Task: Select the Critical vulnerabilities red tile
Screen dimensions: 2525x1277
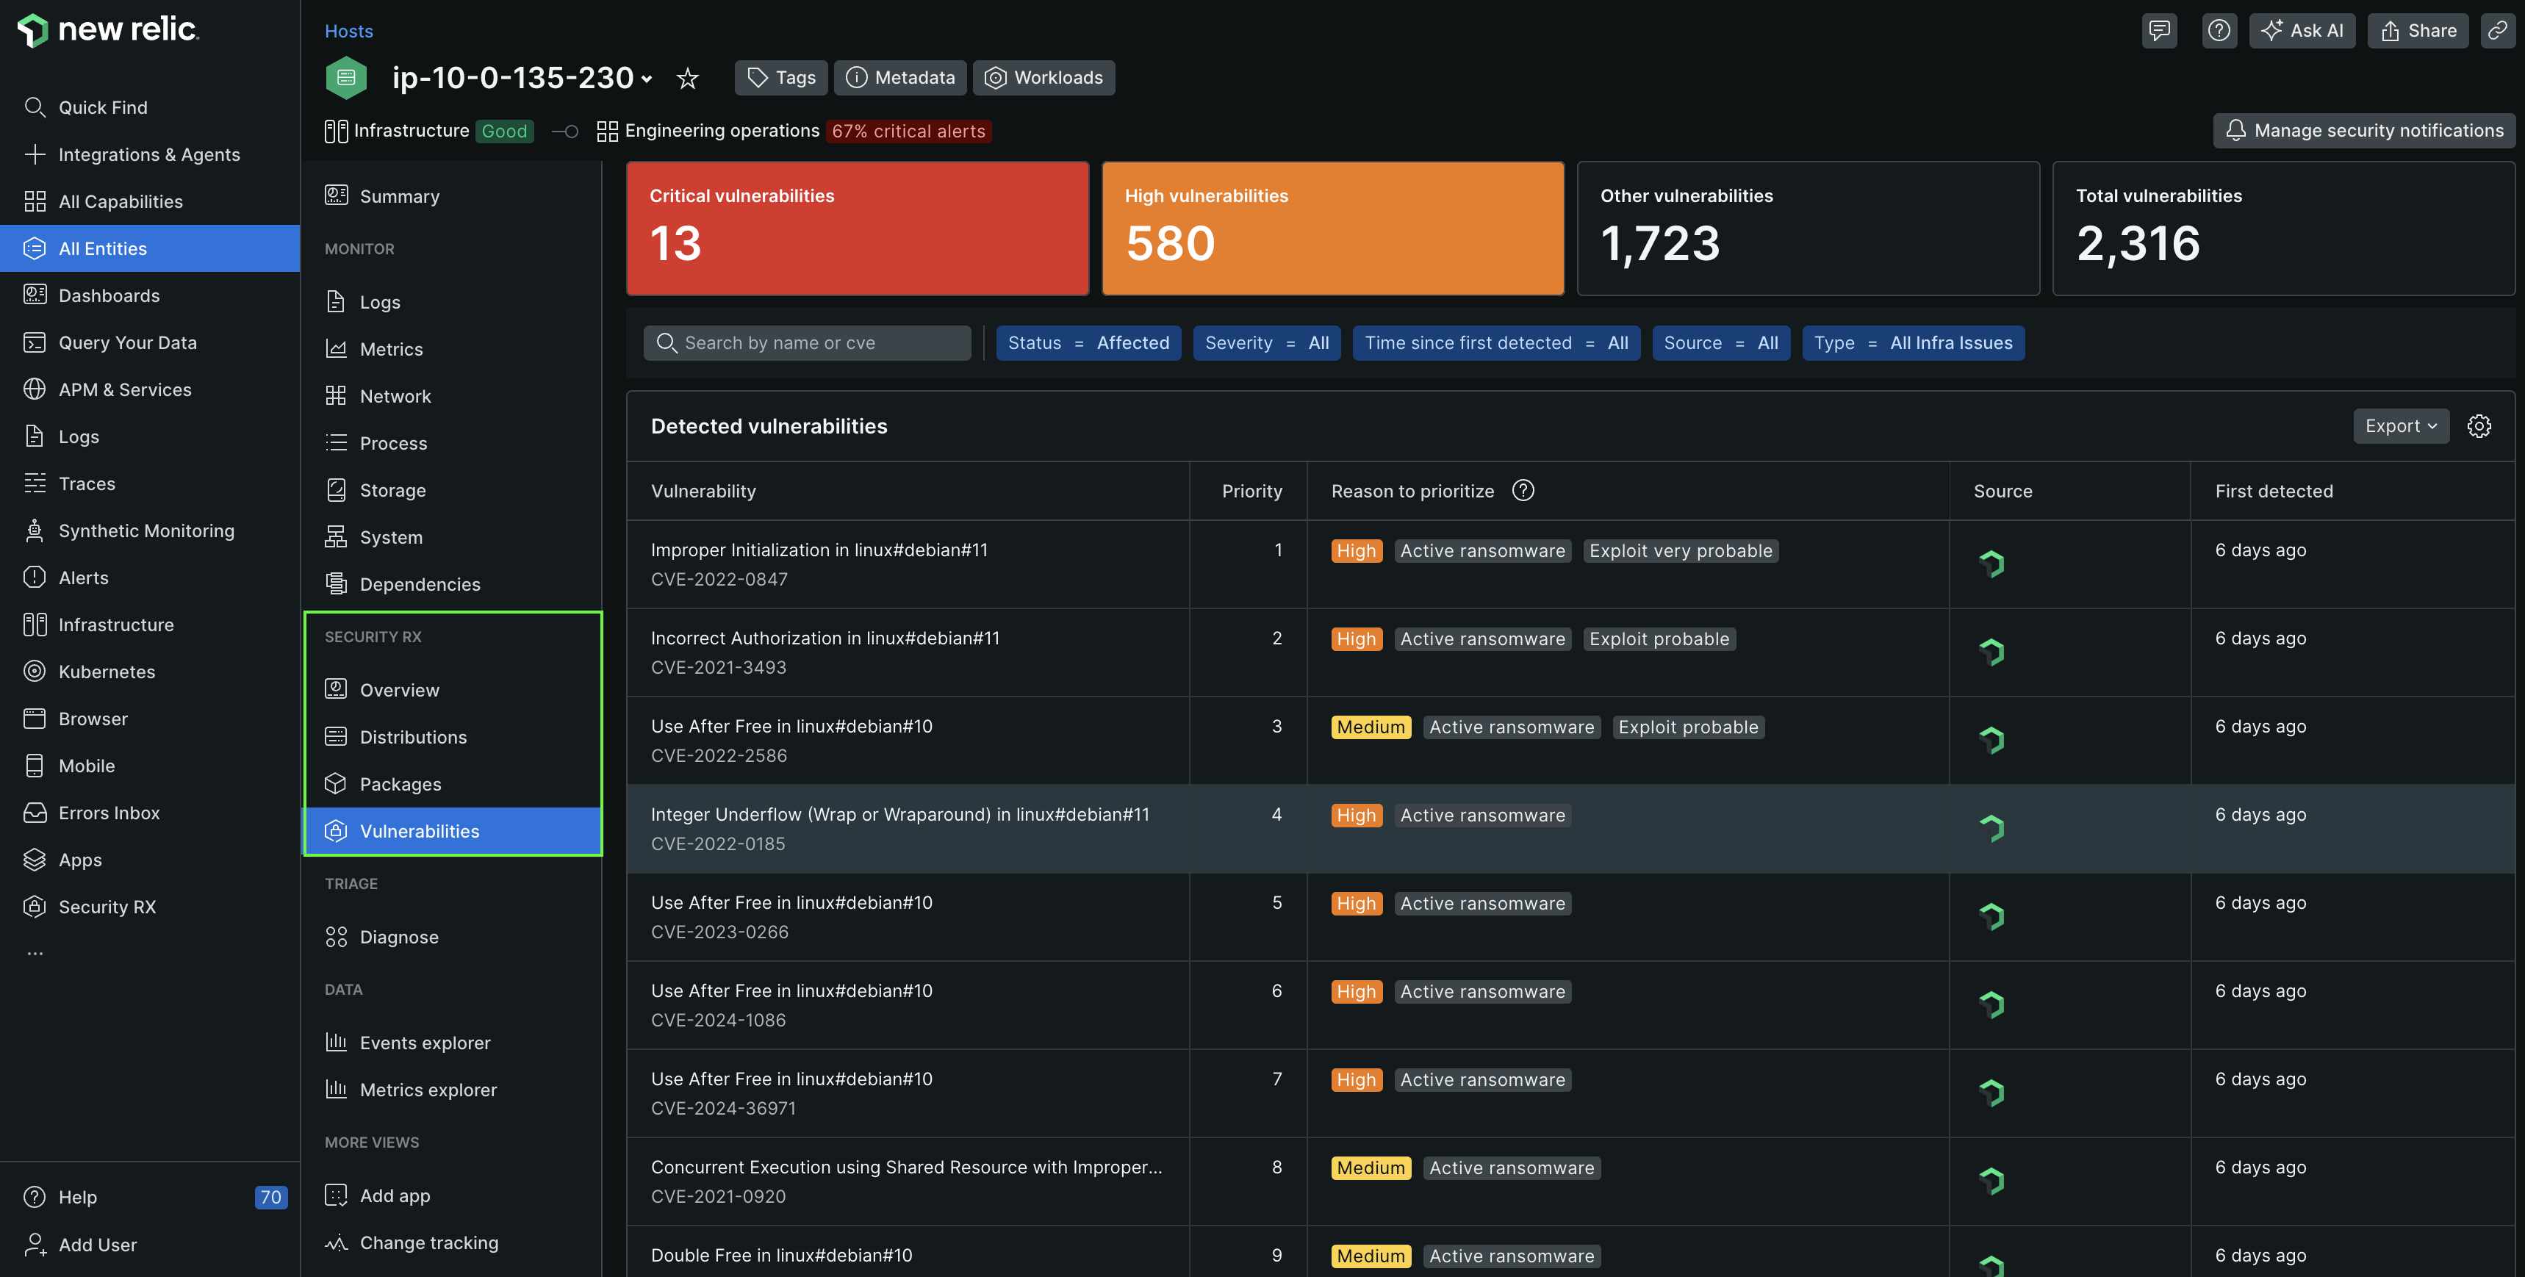Action: pos(857,229)
